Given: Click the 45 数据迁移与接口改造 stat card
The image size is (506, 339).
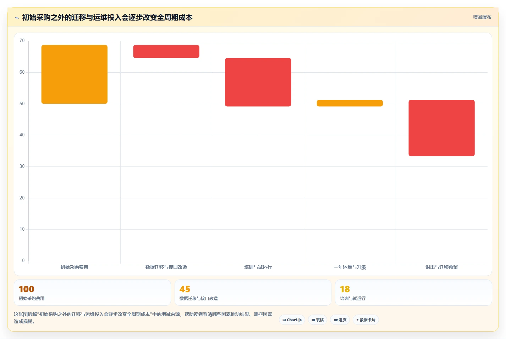Looking at the screenshot, I should pyautogui.click(x=253, y=293).
